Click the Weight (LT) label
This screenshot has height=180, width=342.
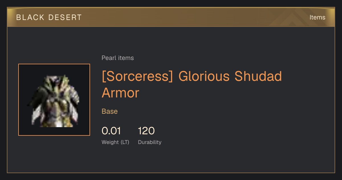[x=115, y=142]
